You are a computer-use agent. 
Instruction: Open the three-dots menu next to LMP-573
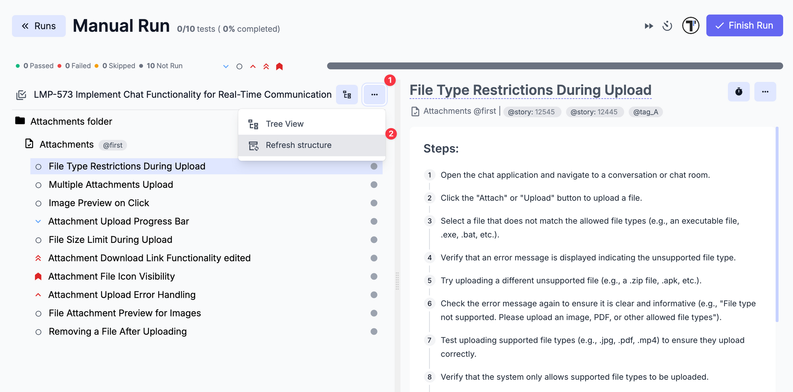374,95
